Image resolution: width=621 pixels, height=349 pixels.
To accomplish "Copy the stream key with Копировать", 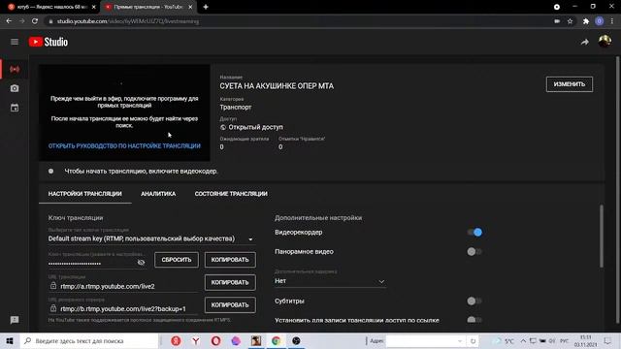I will tap(230, 260).
